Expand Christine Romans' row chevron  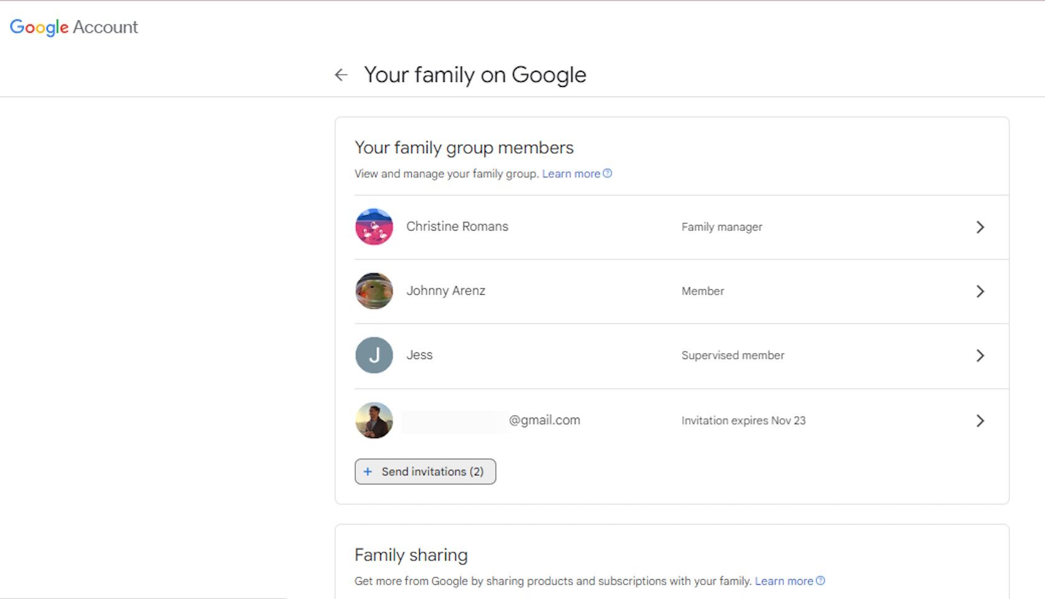980,227
